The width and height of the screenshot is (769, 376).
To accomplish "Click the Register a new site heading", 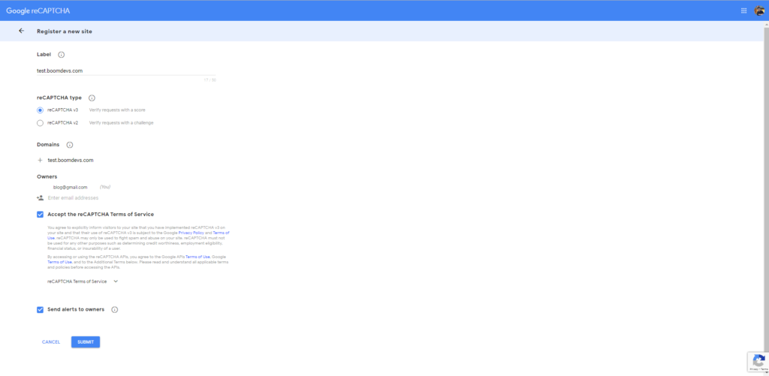I will point(65,32).
